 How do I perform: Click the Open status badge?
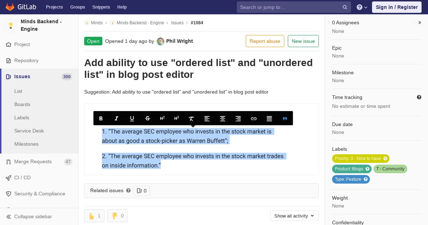93,41
